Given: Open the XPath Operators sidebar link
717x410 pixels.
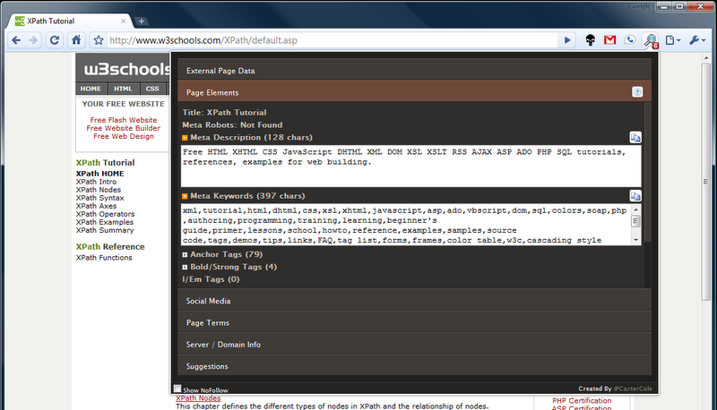Looking at the screenshot, I should 105,214.
